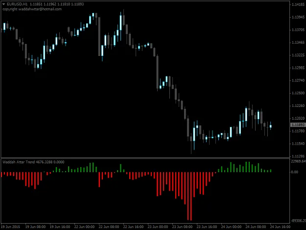Select price level 1.12740 on the scale

pyautogui.click(x=298, y=80)
